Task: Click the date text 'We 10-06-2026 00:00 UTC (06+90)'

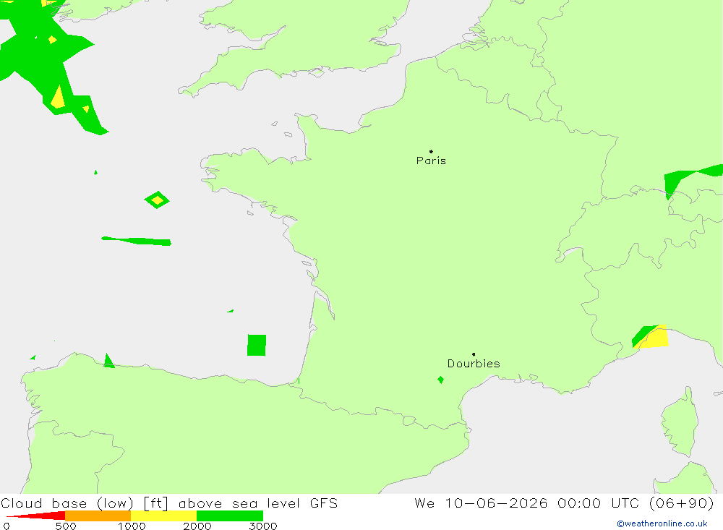Action: click(564, 503)
